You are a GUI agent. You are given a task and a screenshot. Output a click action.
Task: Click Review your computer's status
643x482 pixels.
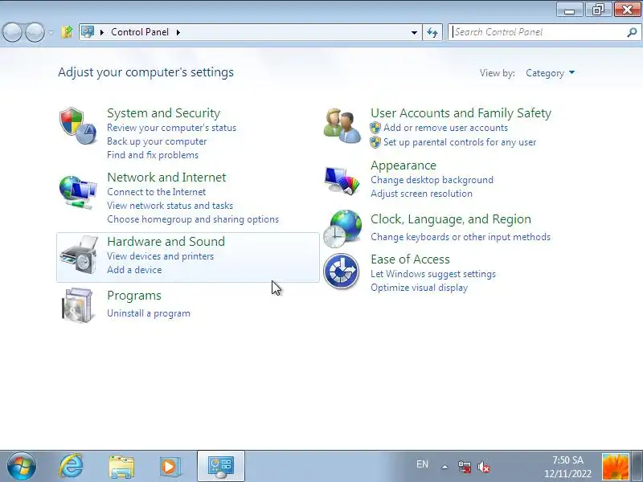pyautogui.click(x=171, y=128)
